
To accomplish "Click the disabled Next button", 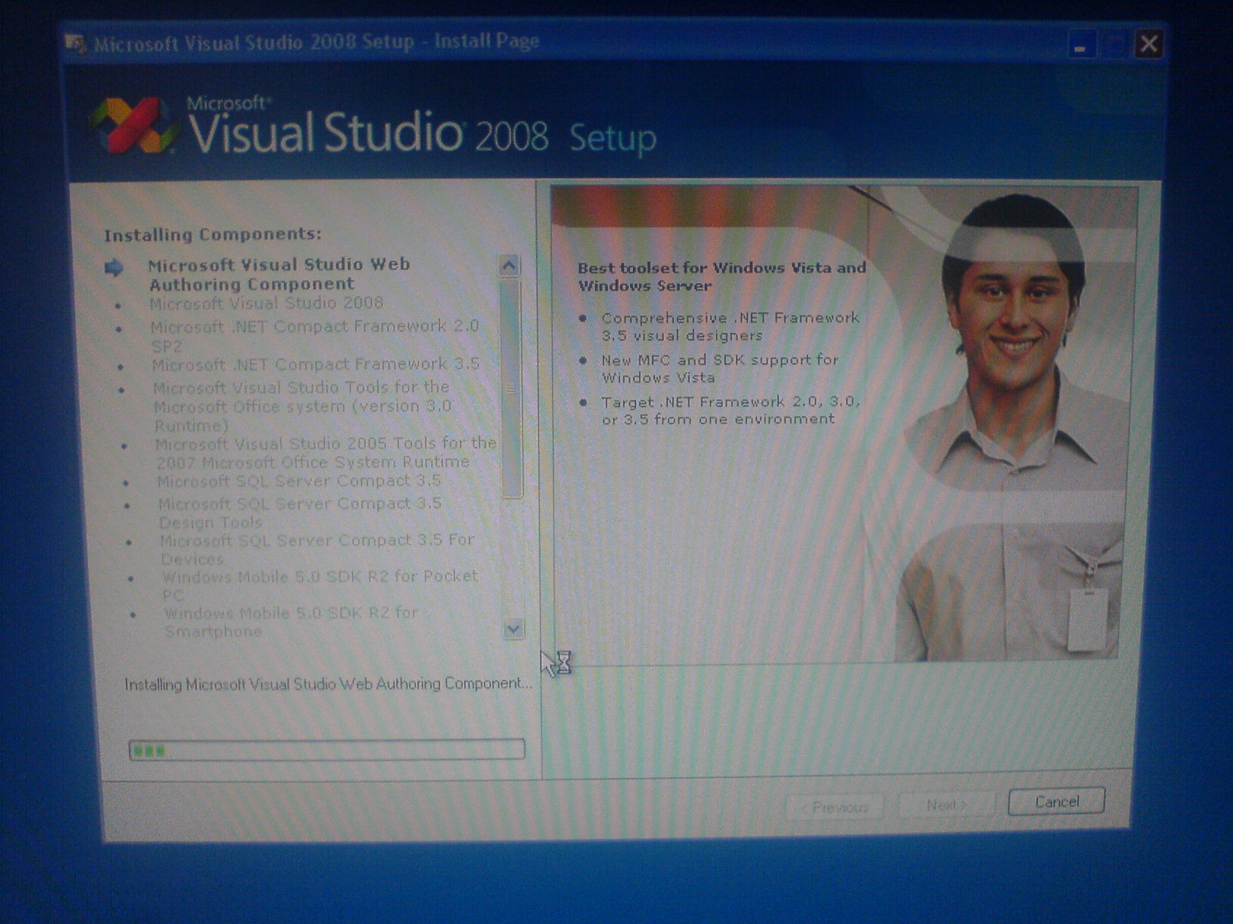I will [946, 805].
